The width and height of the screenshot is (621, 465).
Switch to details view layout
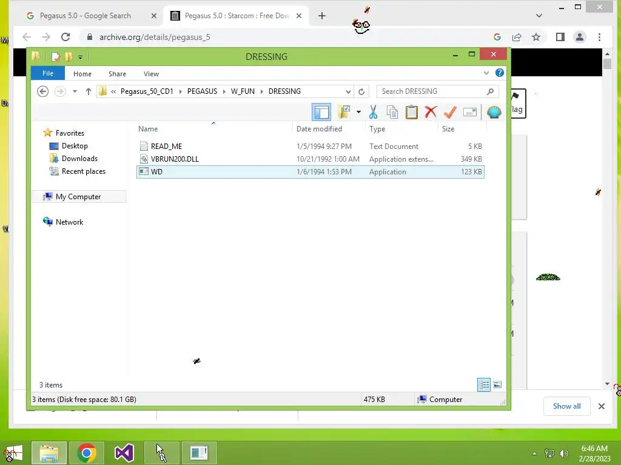coord(484,384)
